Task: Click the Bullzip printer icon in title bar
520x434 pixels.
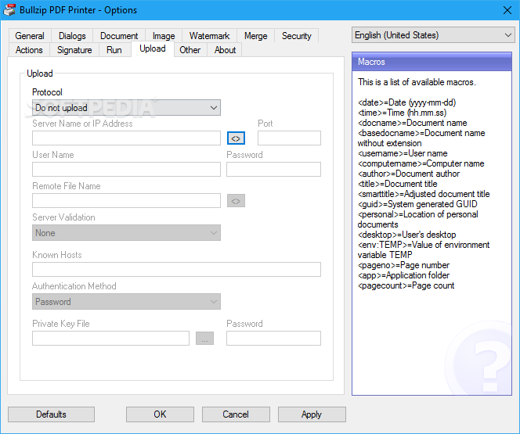Action: [9, 10]
